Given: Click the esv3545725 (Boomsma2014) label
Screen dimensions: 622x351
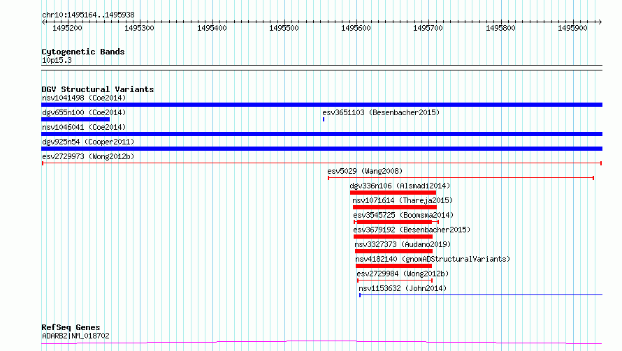Looking at the screenshot, I should (403, 215).
